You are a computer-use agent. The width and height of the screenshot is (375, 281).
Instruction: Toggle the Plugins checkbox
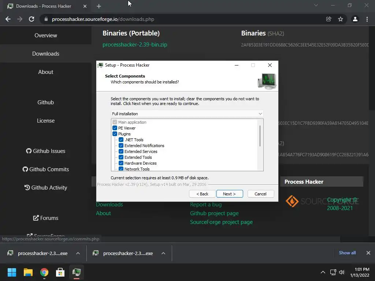click(x=115, y=134)
